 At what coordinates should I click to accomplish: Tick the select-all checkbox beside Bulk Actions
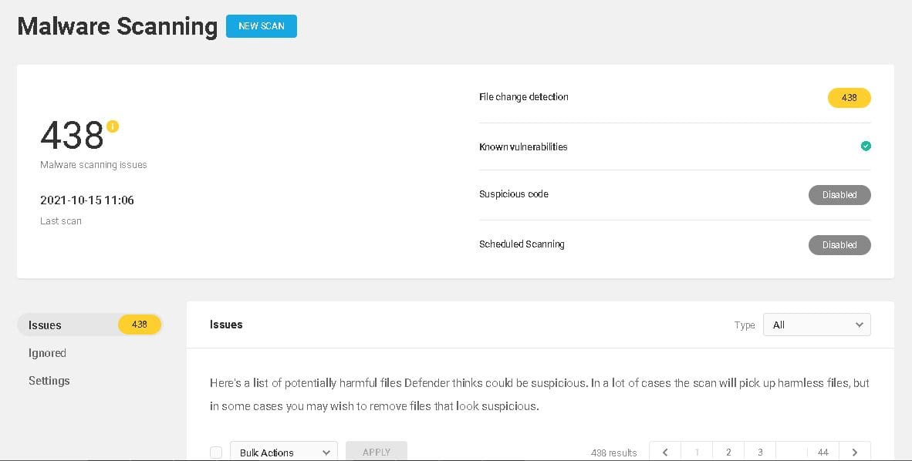click(x=216, y=453)
